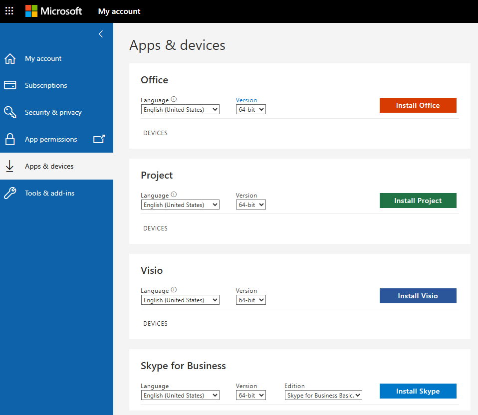
Task: Click the wrench icon beside Tools & add-ins
Action: coord(10,193)
